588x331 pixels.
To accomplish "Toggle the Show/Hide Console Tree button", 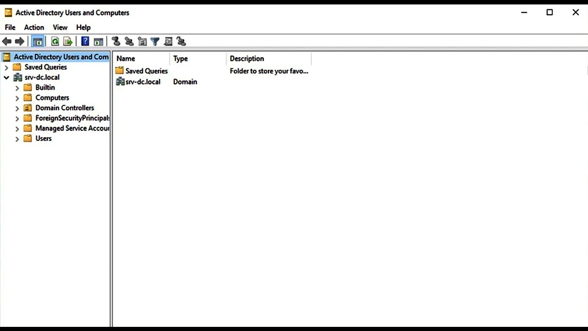I will pos(38,42).
